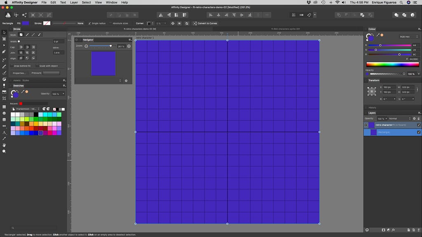Select the Transparency tool

pyautogui.click(x=4, y=86)
